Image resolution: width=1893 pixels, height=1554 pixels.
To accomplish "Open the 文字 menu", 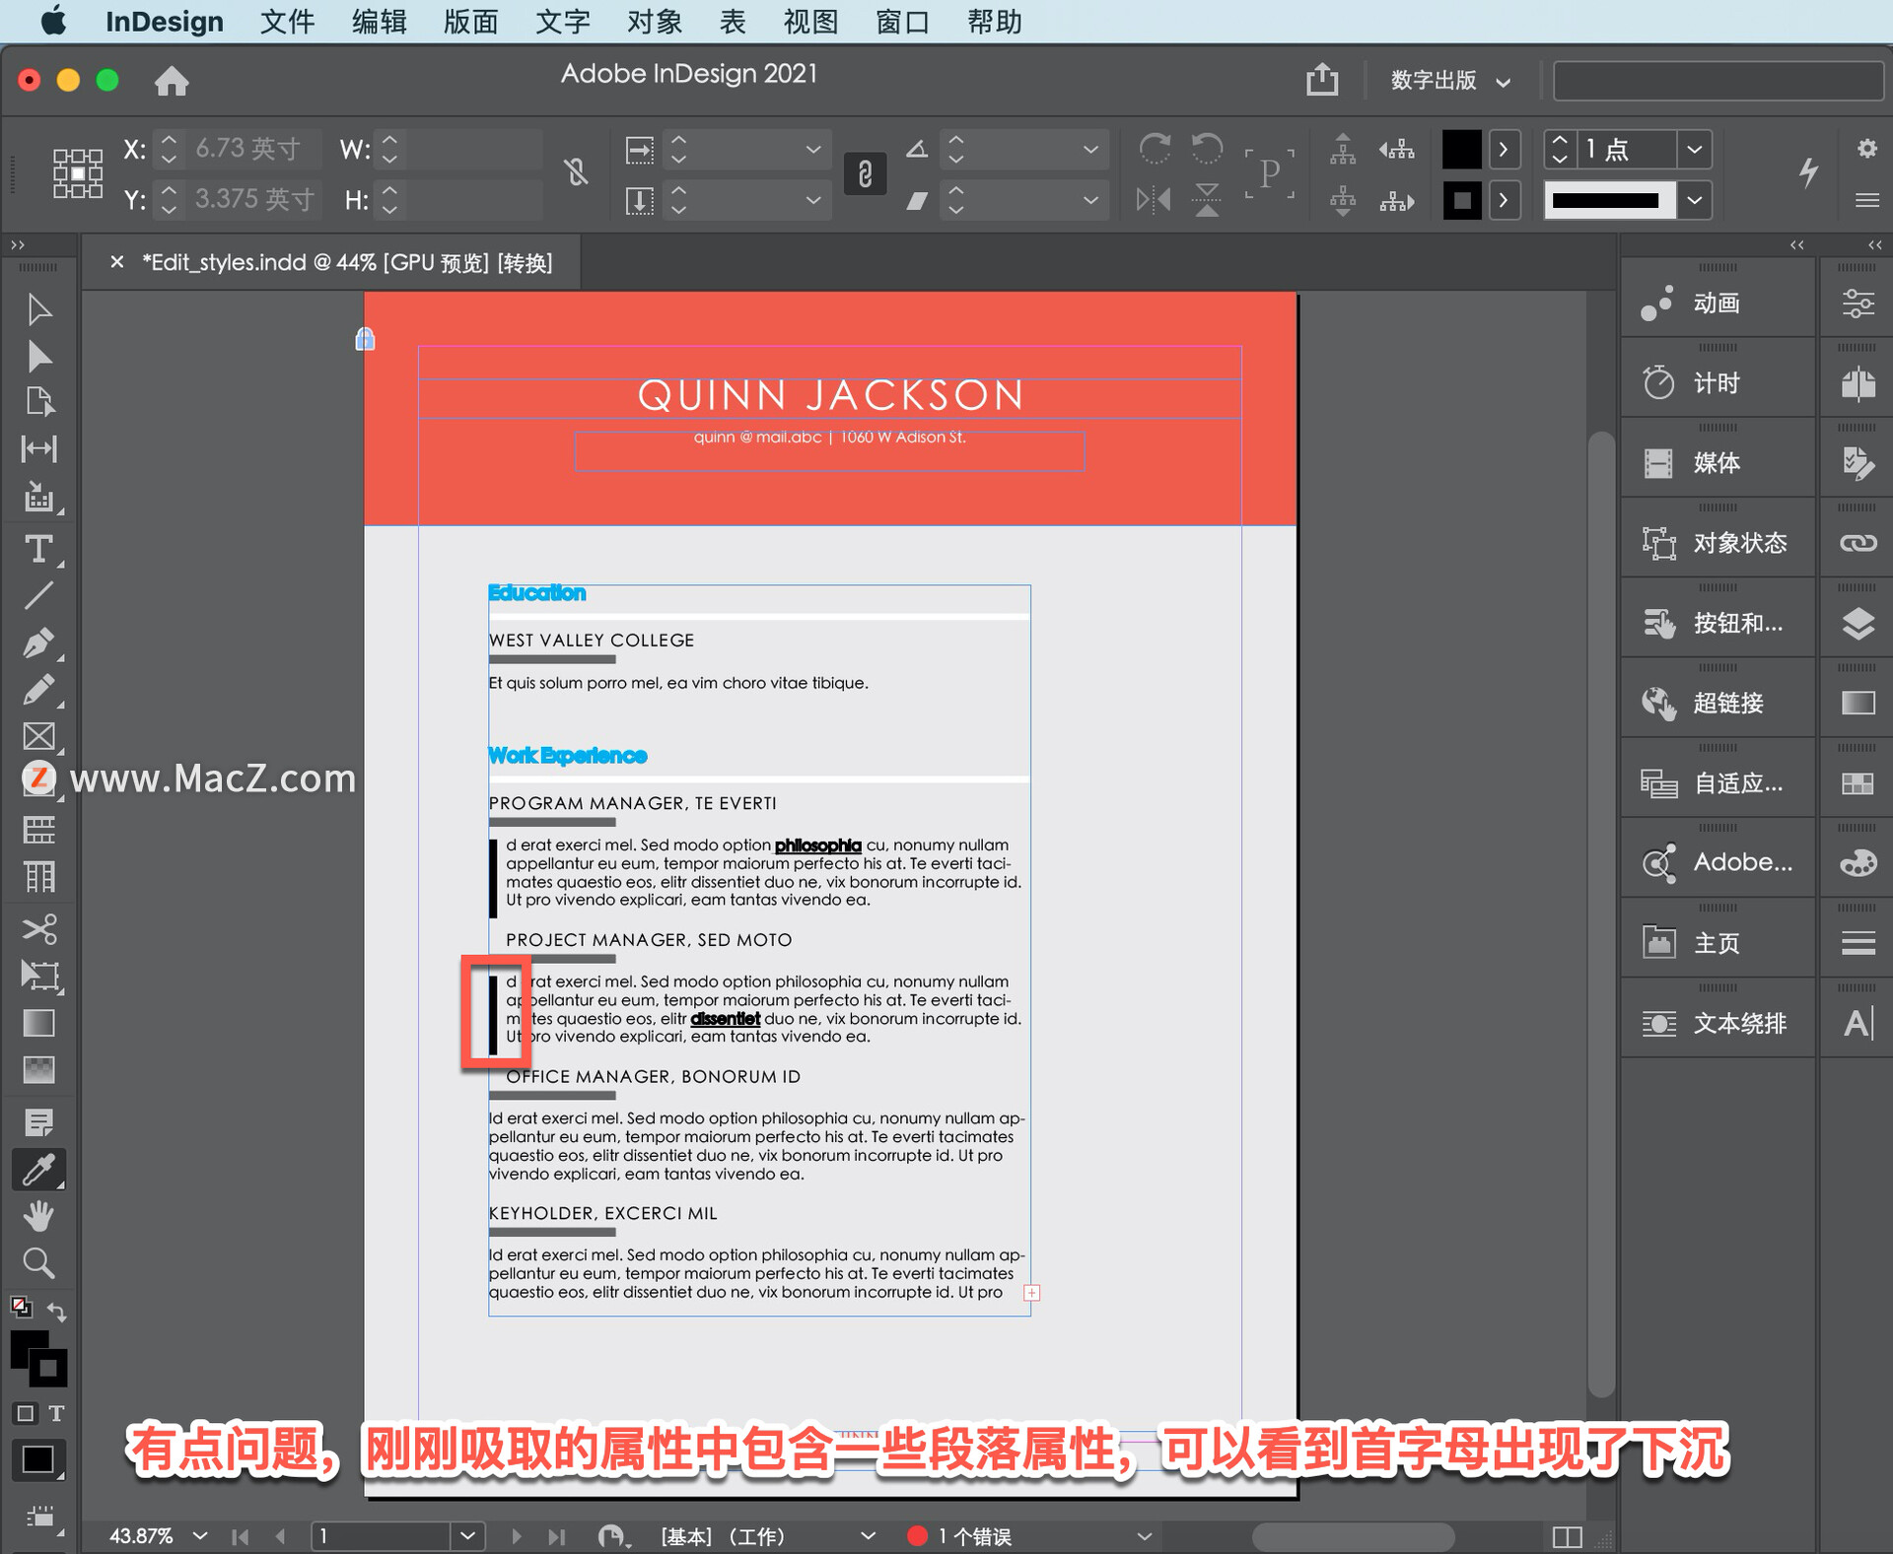I will click(x=562, y=22).
